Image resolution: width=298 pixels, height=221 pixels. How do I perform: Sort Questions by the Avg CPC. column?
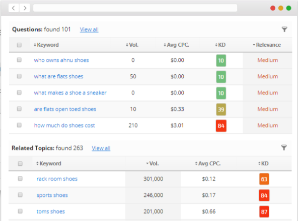click(176, 45)
